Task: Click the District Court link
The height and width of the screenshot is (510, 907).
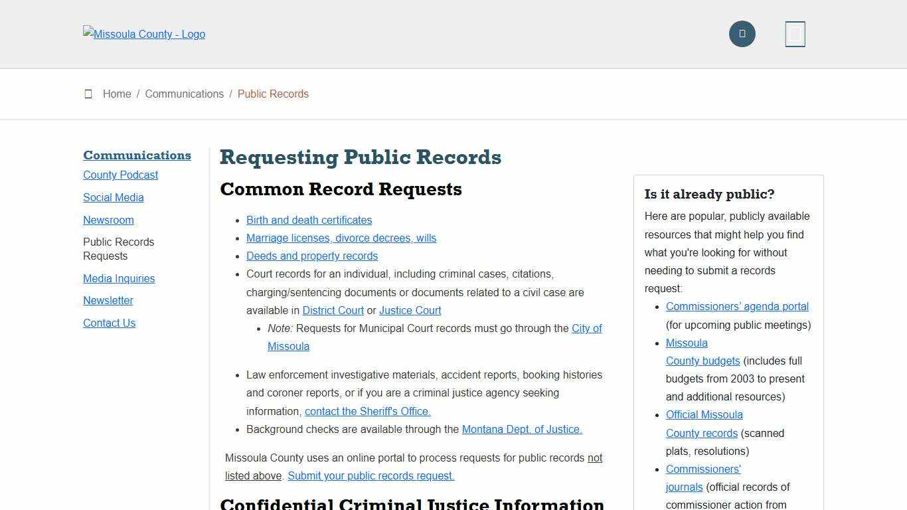Action: [x=333, y=310]
